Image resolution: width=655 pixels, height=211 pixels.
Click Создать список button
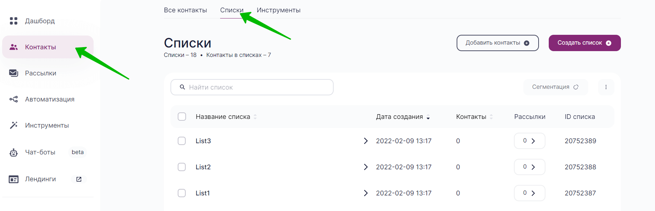[x=585, y=43]
